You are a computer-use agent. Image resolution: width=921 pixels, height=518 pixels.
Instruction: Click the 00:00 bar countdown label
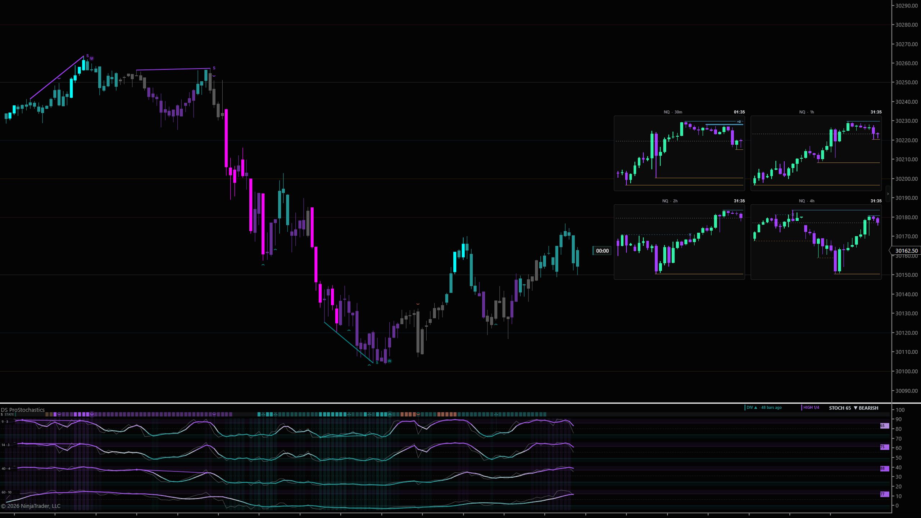(x=602, y=251)
